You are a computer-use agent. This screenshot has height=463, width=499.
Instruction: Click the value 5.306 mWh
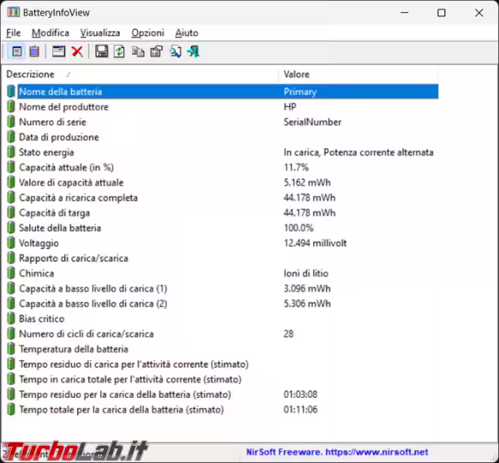tap(307, 304)
